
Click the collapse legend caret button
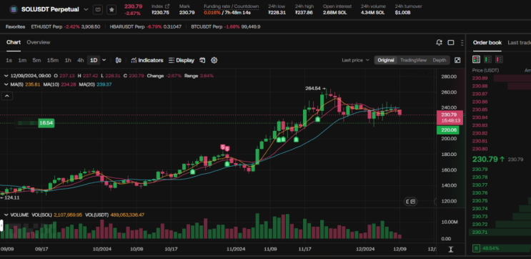point(6,97)
